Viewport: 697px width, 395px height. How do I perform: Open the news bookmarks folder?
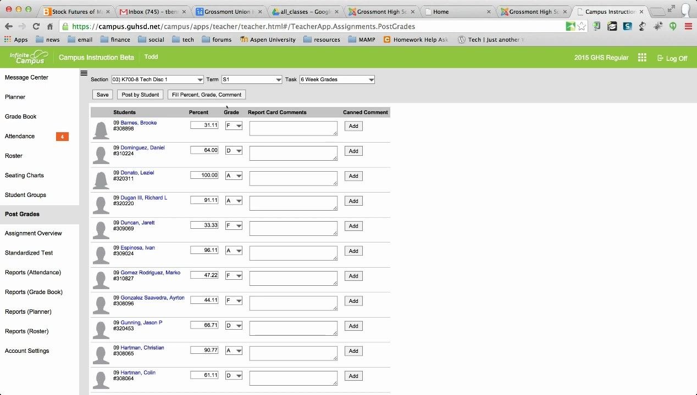click(x=48, y=39)
